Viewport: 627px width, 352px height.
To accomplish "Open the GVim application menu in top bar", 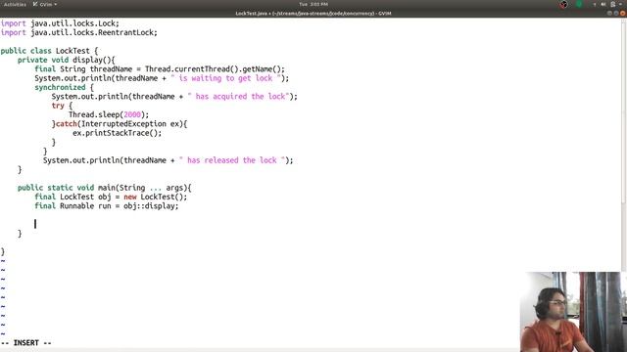I will (45, 4).
